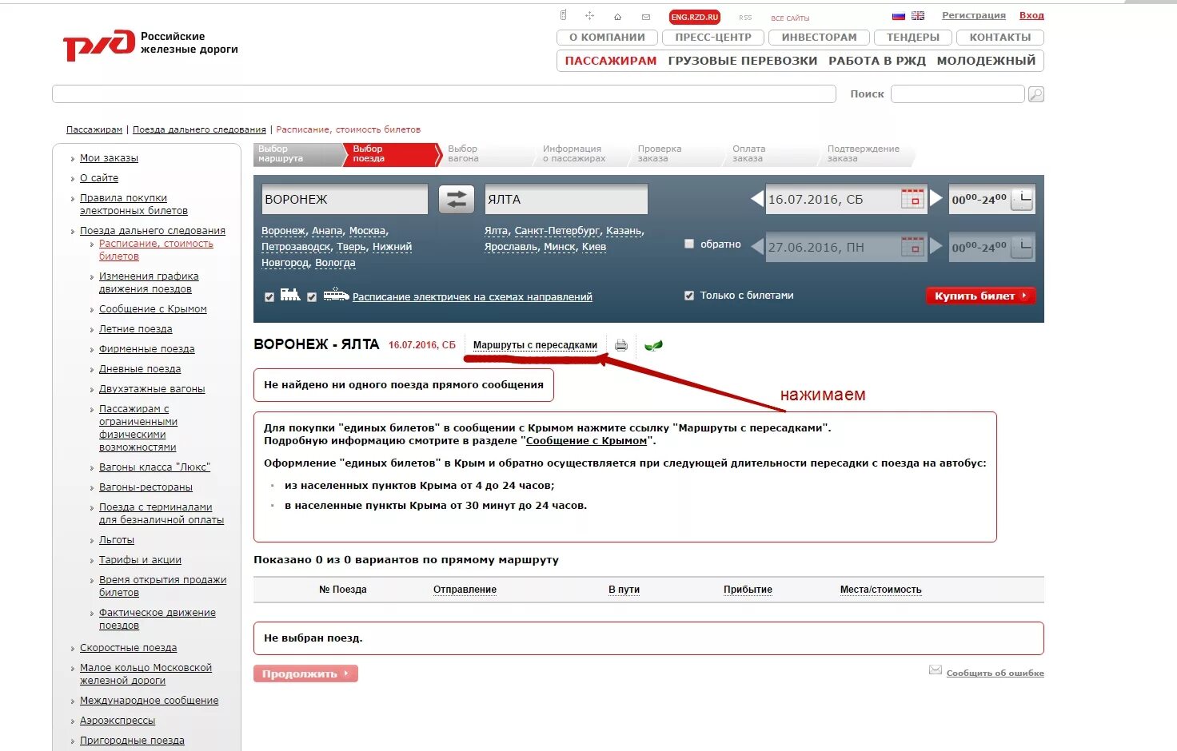The height and width of the screenshot is (751, 1177).
Task: Open 'О КОМПАНИИ' menu
Action: tap(607, 38)
